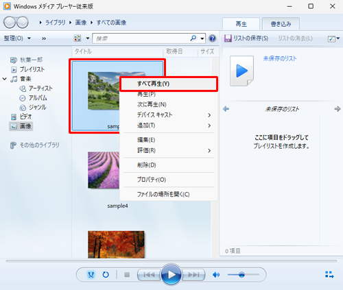The image size is (343, 290).
Task: Click すべての画像 in breadcrumb
Action: (x=111, y=23)
